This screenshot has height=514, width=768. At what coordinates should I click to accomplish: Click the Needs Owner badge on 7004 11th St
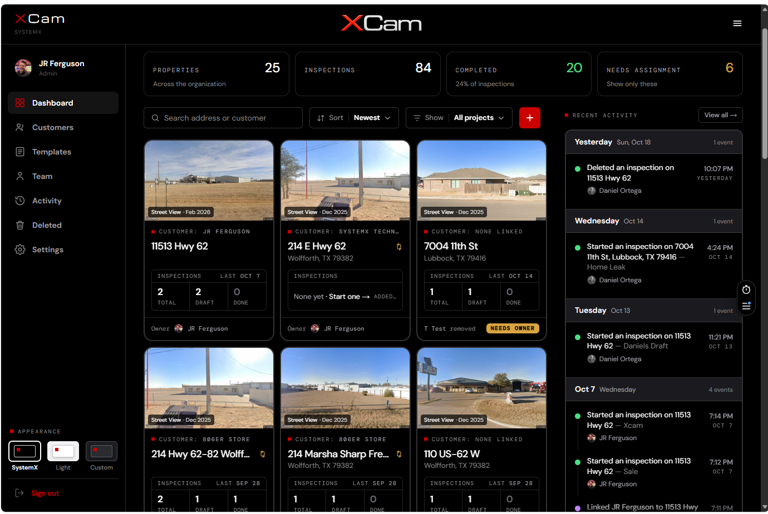(x=513, y=328)
